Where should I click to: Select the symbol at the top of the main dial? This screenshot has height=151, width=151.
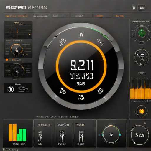coord(81,35)
